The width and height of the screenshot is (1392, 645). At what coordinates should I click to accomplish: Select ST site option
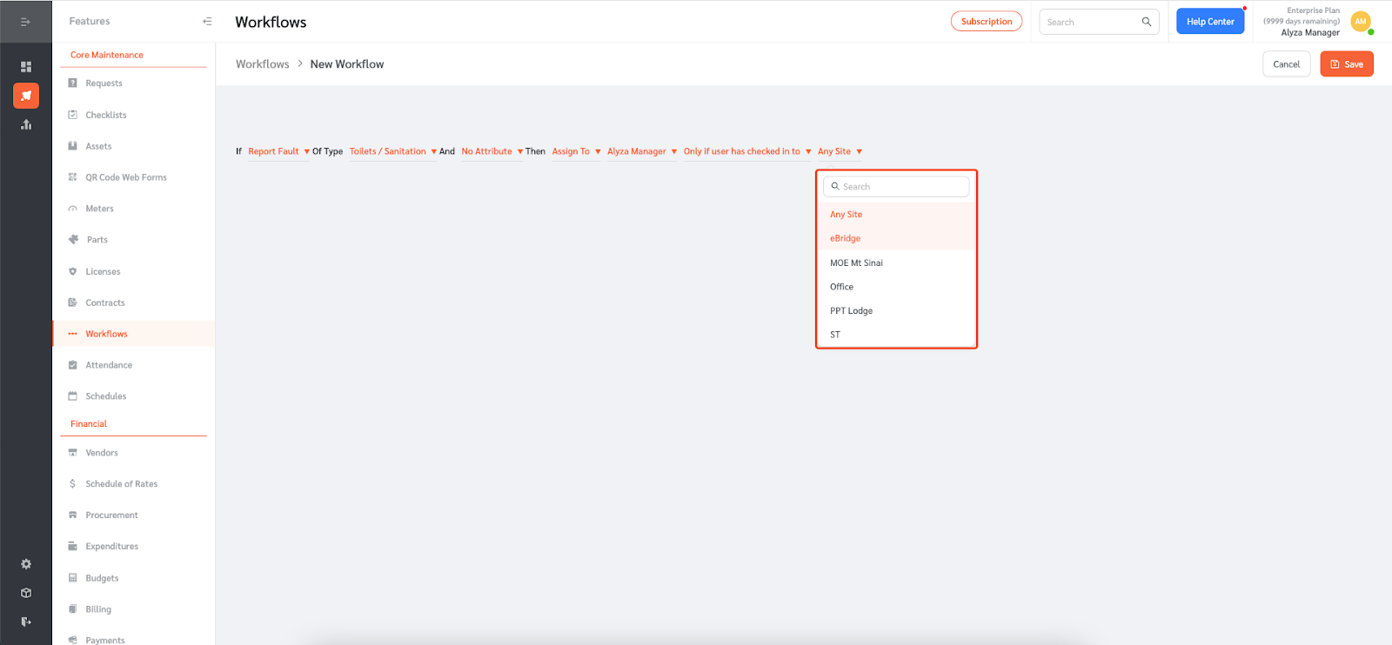896,335
